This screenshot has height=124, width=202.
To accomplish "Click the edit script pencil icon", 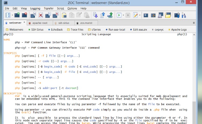I will pos(135,15).
